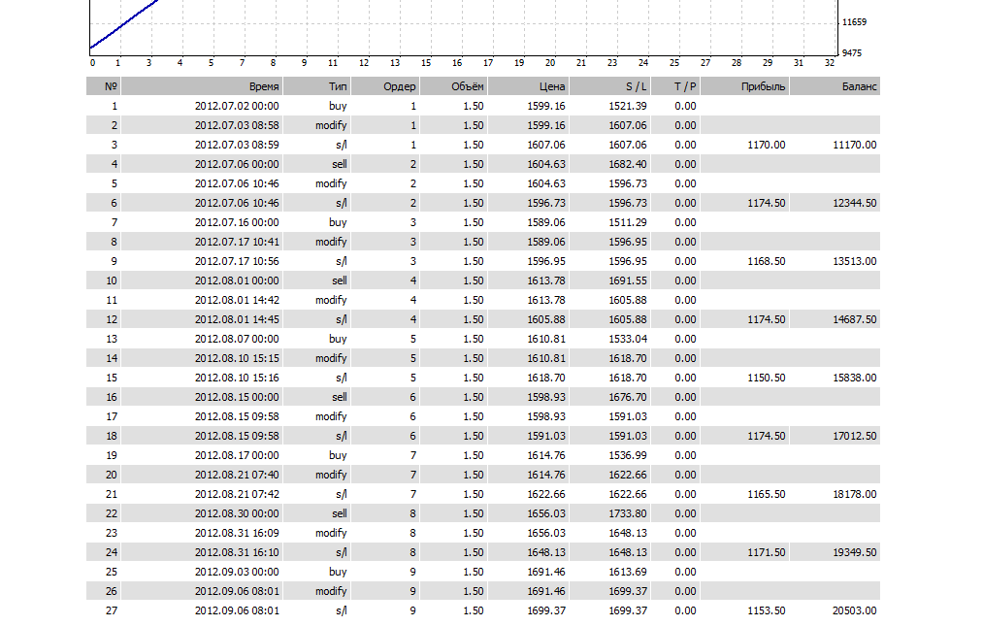Select time cell 2012.08.17 00:00
This screenshot has width=983, height=626.
237,456
